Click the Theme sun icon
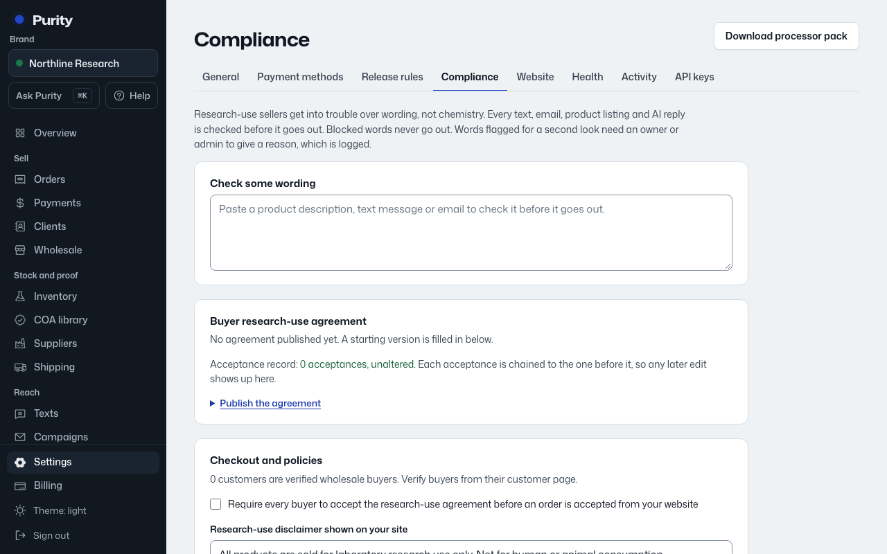 point(20,510)
